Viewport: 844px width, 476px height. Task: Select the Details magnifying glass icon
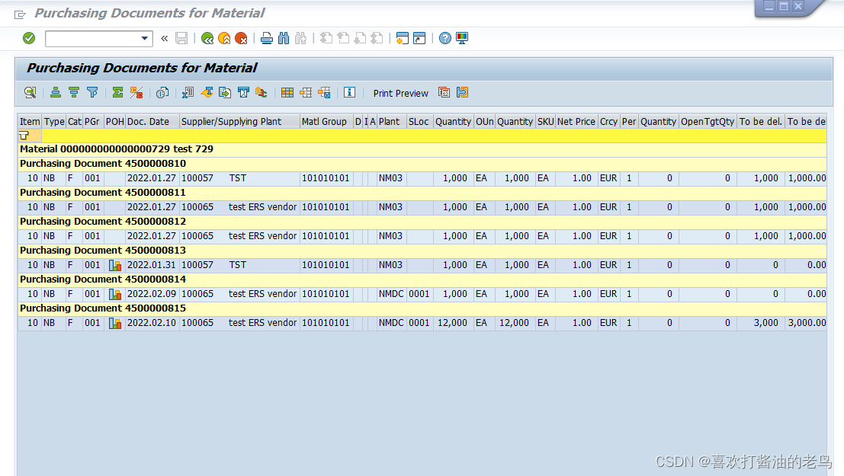click(30, 92)
